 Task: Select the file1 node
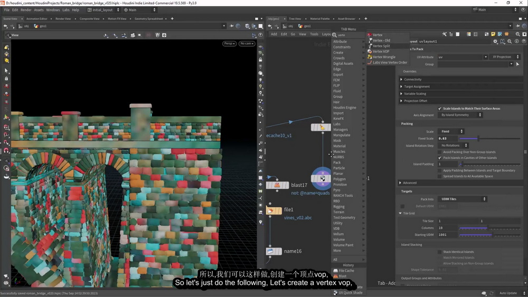274,211
